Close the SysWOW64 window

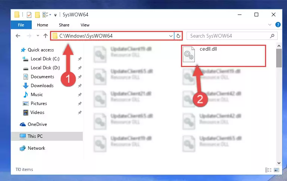click(274, 15)
